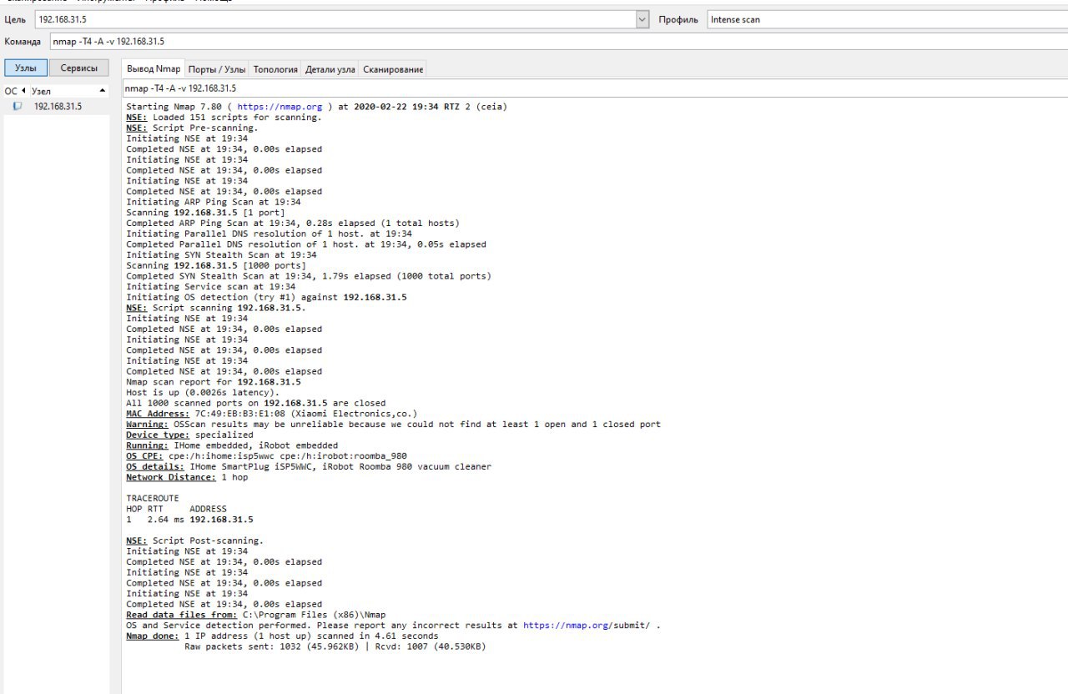Click the 'Completed SYN Stealth Scan' line
Viewport: 1068px width, 694px height.
pos(309,276)
